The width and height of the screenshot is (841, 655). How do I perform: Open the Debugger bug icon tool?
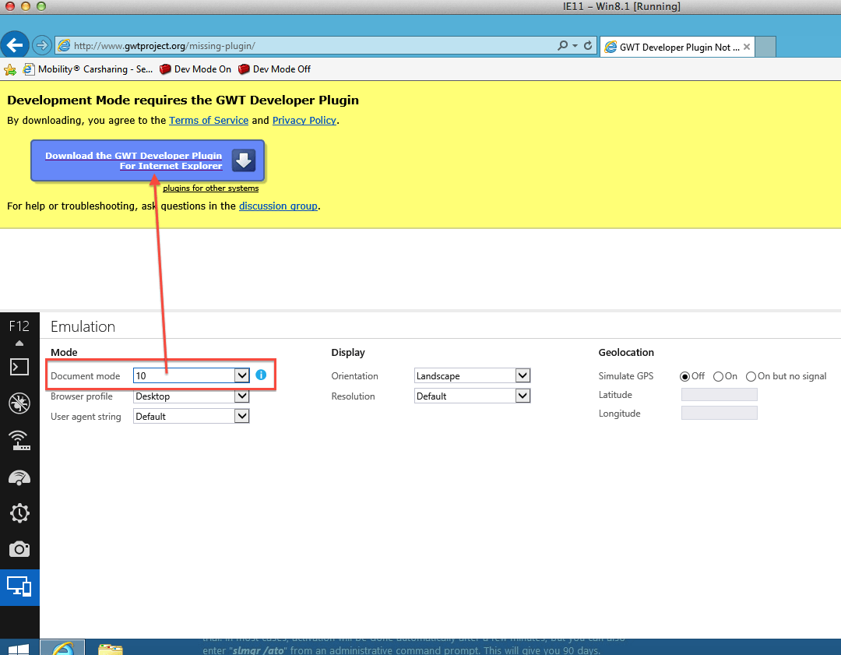19,403
